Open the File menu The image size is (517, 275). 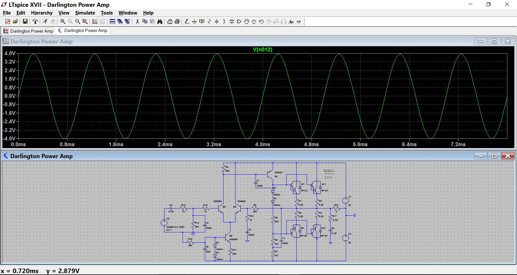click(7, 13)
